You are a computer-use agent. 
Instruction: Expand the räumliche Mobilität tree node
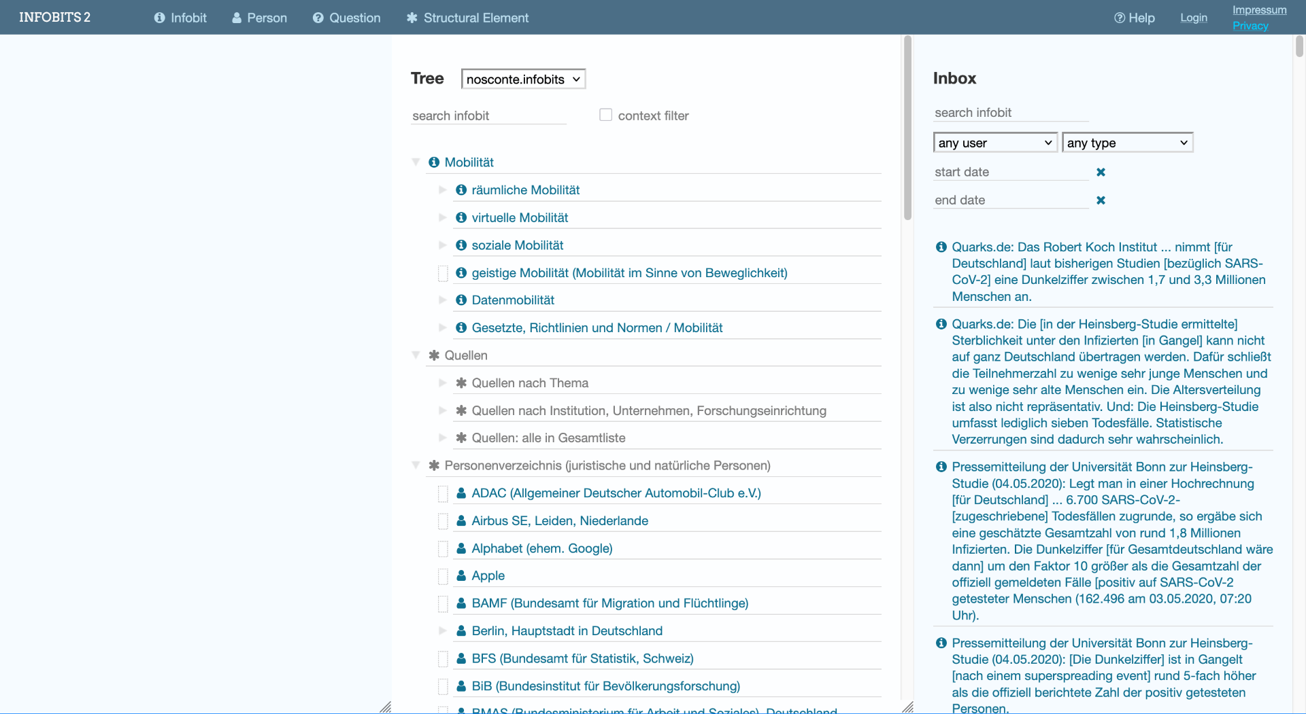coord(442,190)
